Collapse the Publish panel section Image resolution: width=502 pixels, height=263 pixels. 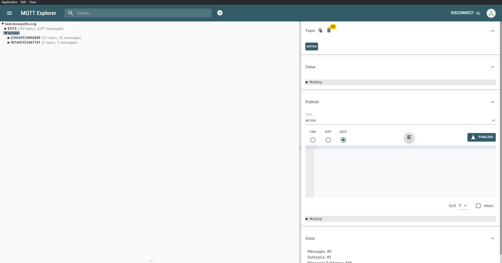[493, 102]
